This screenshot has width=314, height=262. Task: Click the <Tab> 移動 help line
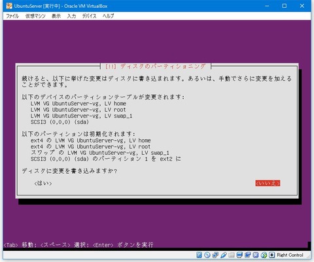point(78,245)
